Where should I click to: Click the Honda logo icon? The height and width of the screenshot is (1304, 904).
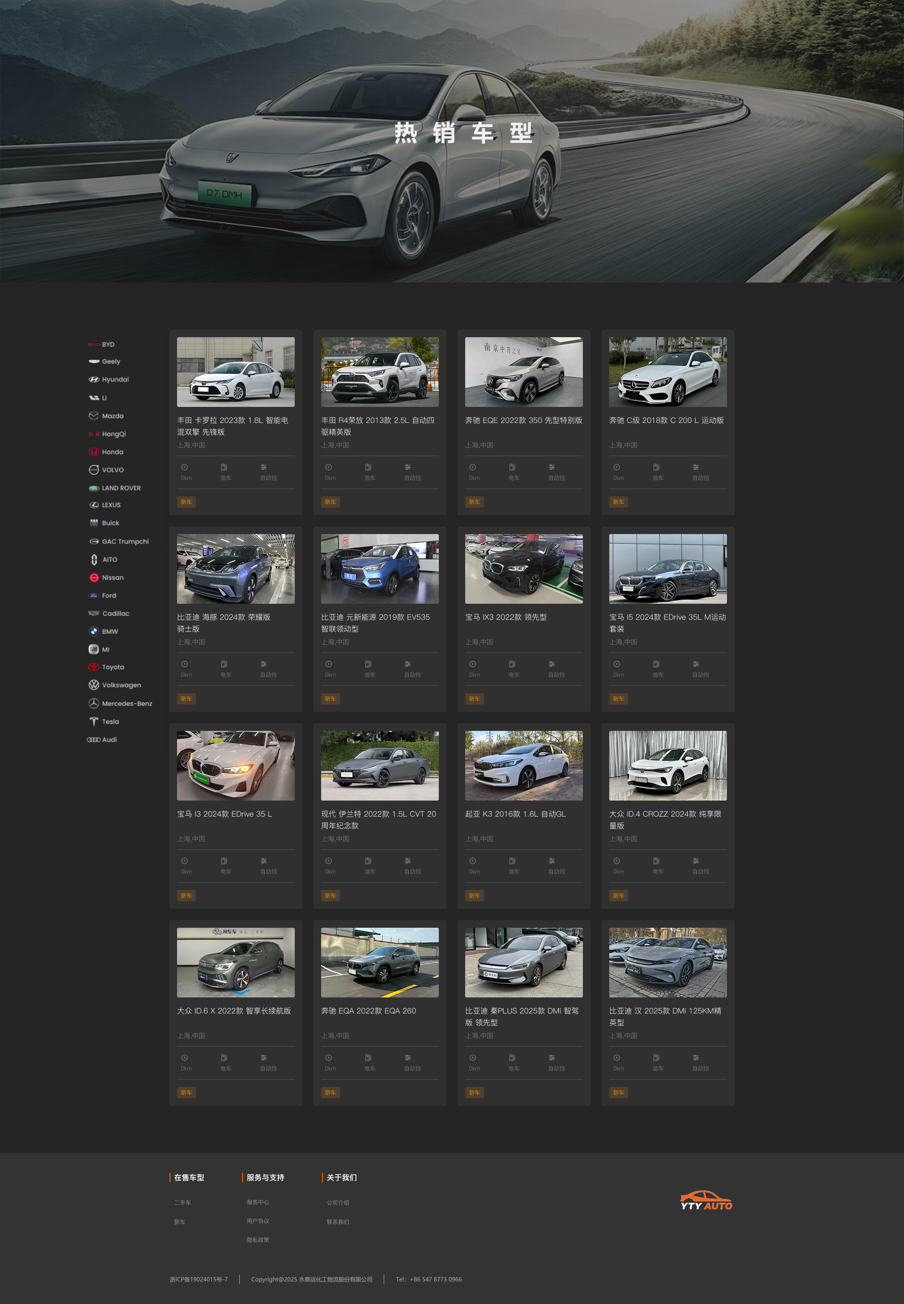(93, 452)
